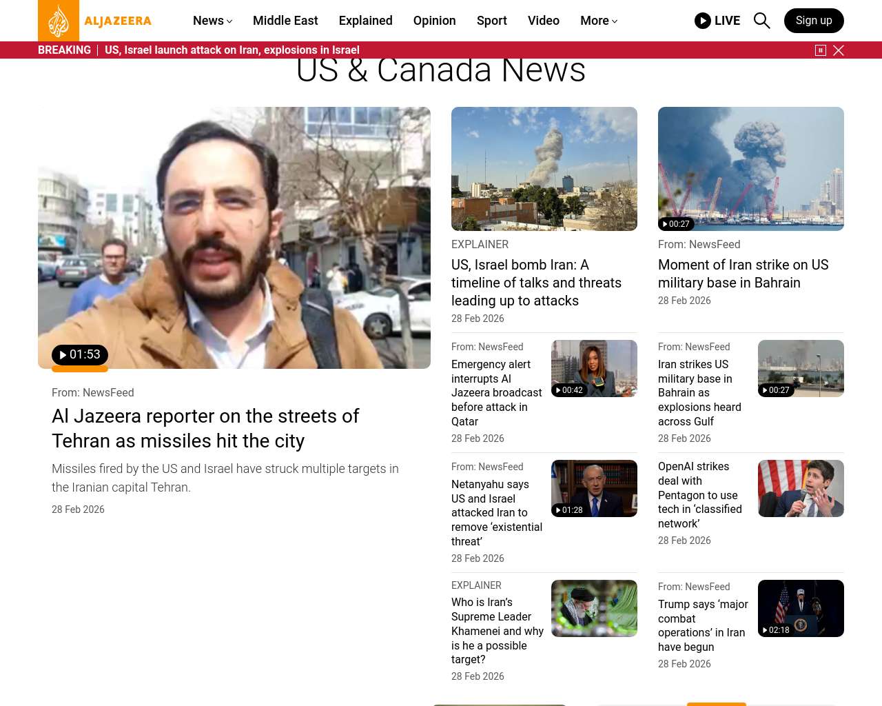Open the Middle East section
This screenshot has width=882, height=706.
pyautogui.click(x=285, y=21)
